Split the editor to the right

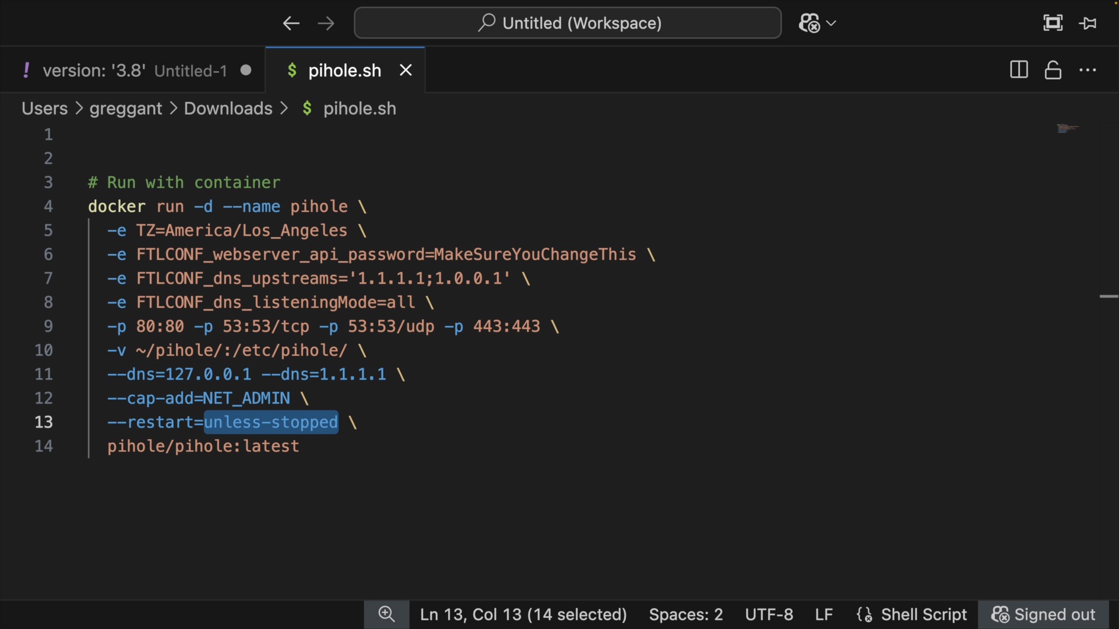[x=1019, y=70]
